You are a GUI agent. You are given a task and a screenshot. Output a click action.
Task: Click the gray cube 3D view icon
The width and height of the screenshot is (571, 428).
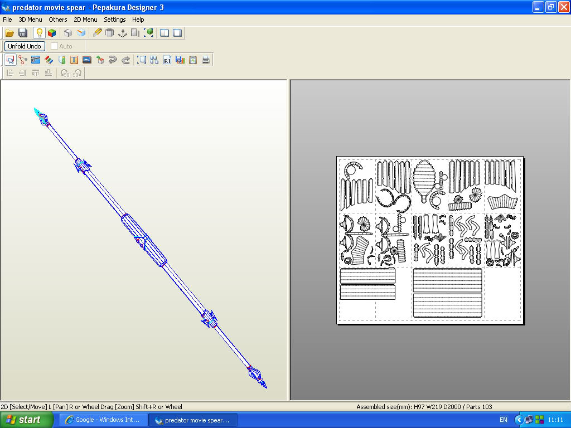click(68, 33)
